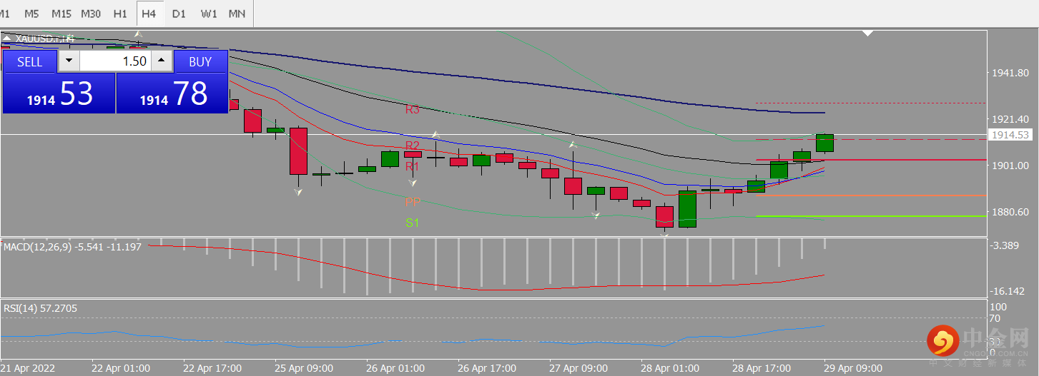Toggle the D1 daily timeframe

click(x=179, y=14)
